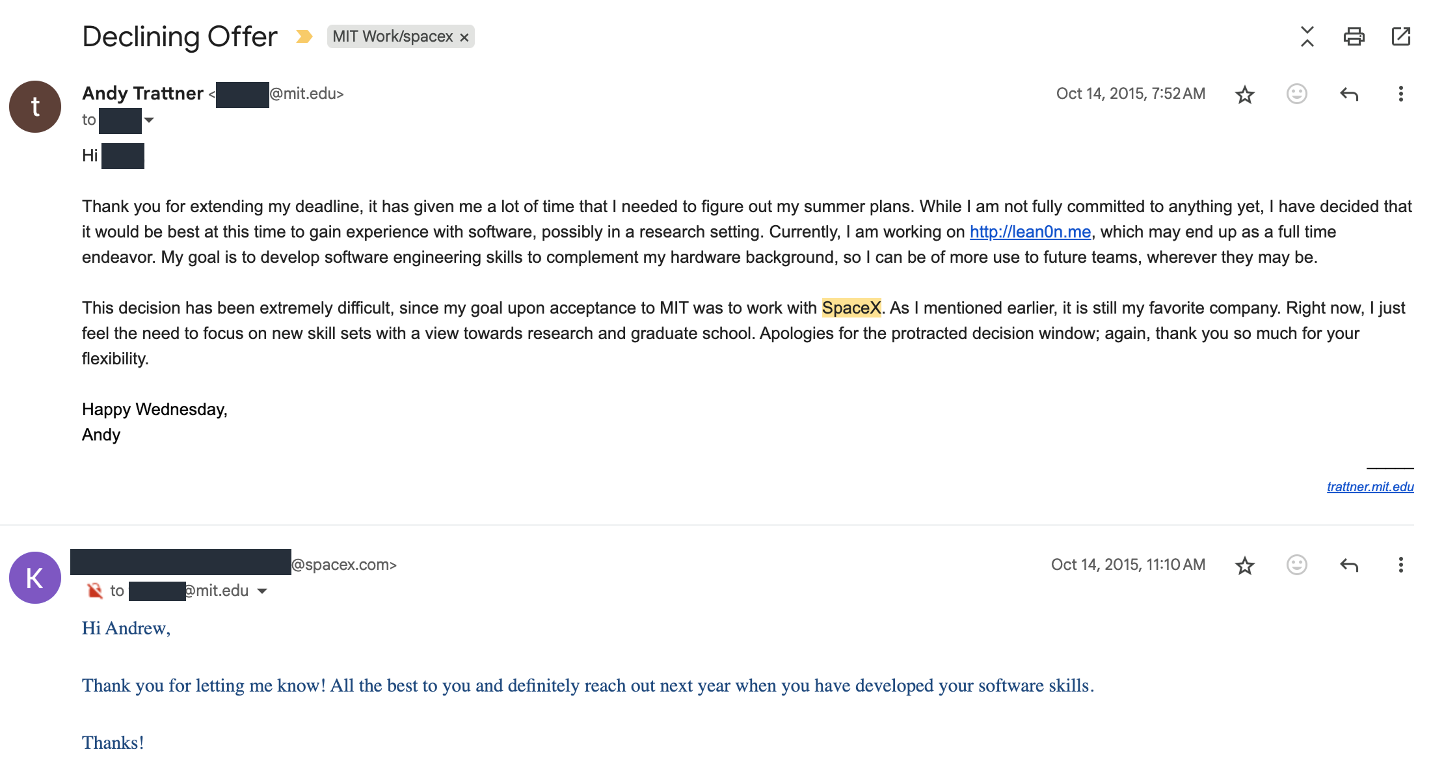Screen dimensions: 1431x769
Task: Star the 11:10 AM spacex.com reply
Action: 1244,565
